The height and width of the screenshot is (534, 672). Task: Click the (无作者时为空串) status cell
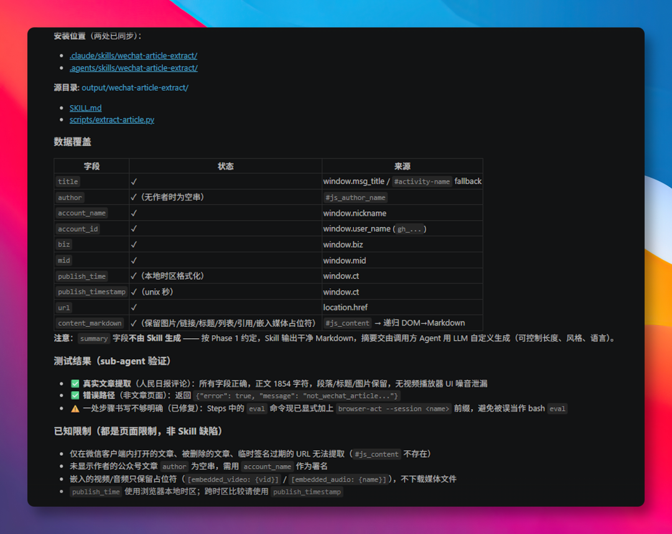225,198
